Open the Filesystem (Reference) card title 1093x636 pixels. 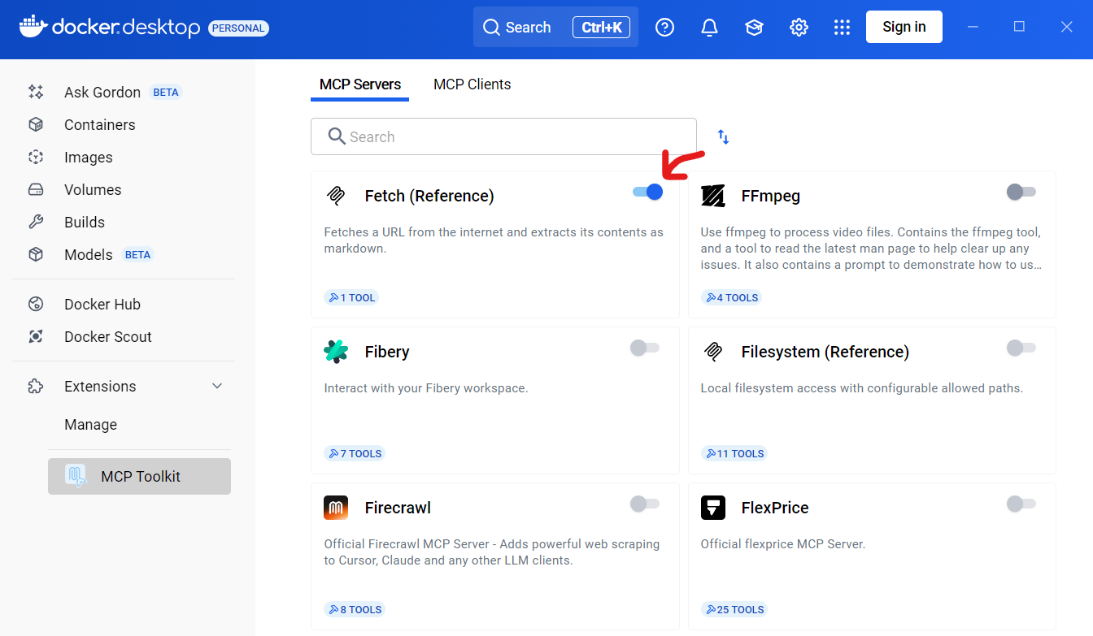(x=825, y=352)
